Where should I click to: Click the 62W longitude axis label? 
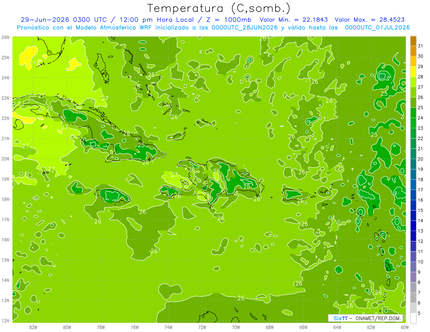click(x=371, y=327)
